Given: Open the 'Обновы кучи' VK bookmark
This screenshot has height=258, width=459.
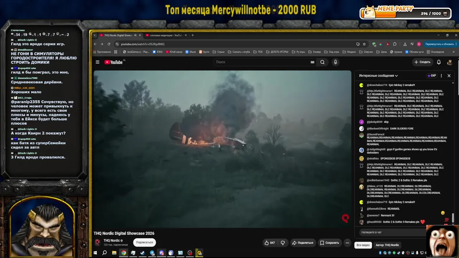Looking at the screenshot, I should [415, 52].
